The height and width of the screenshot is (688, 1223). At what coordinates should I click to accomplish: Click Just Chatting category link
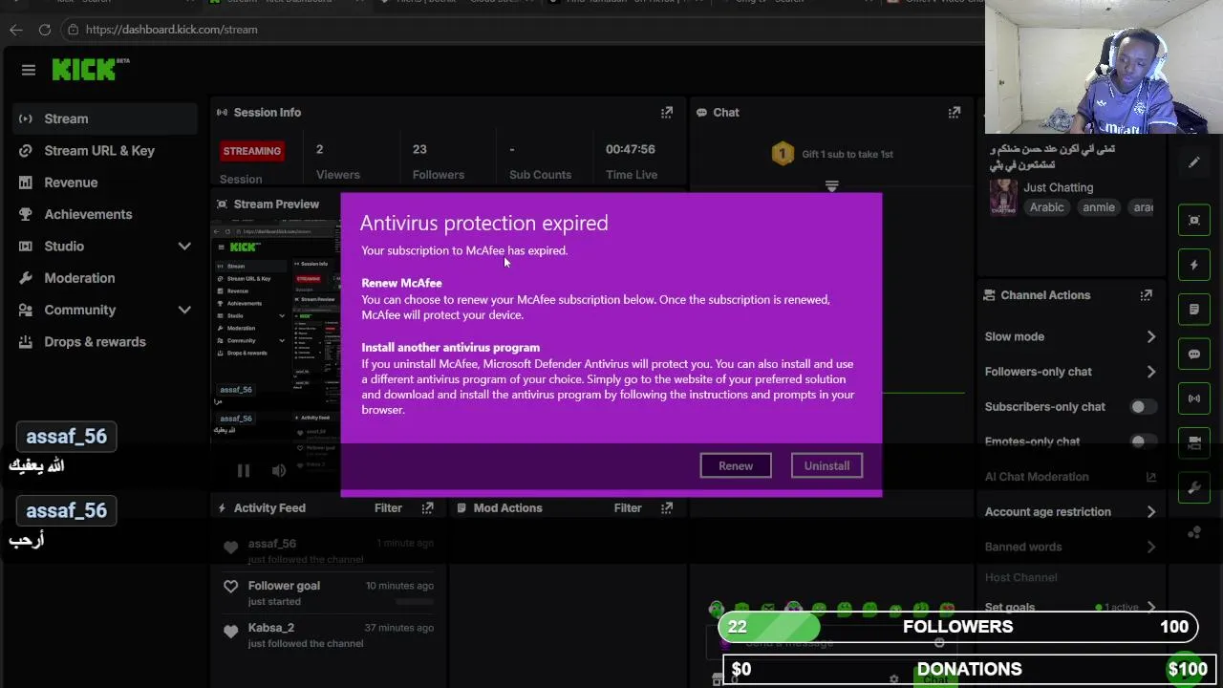(x=1058, y=188)
